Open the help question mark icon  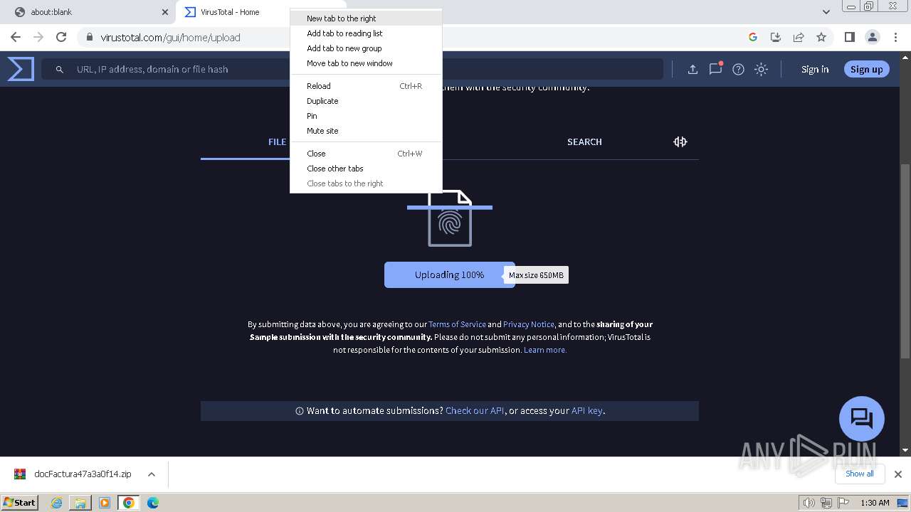[738, 69]
